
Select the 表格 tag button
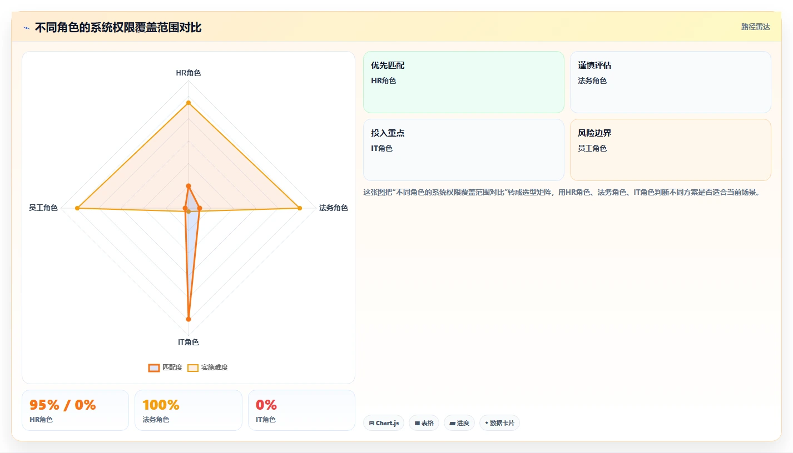pyautogui.click(x=424, y=423)
